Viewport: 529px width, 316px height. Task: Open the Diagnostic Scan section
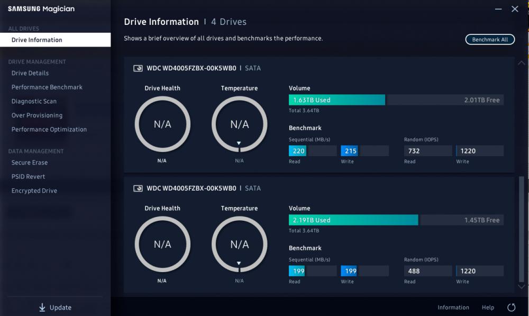[x=34, y=101]
